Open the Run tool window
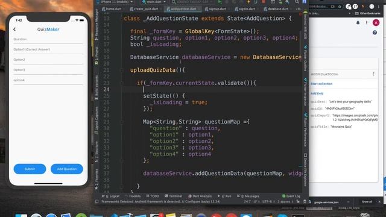Screen dimensions: 386x217 (x=224, y=196)
